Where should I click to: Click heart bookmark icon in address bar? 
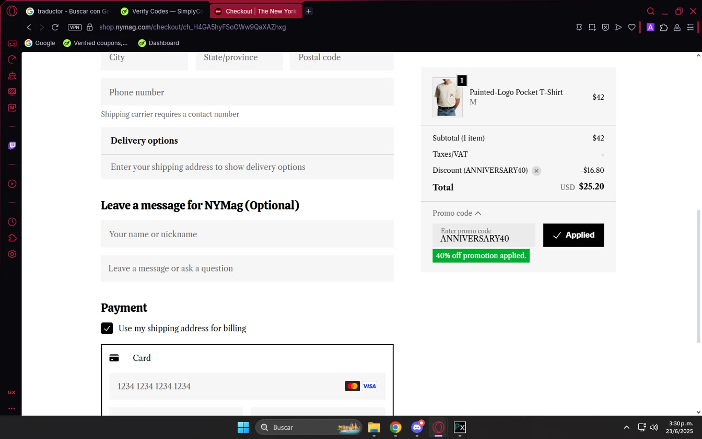click(x=632, y=27)
